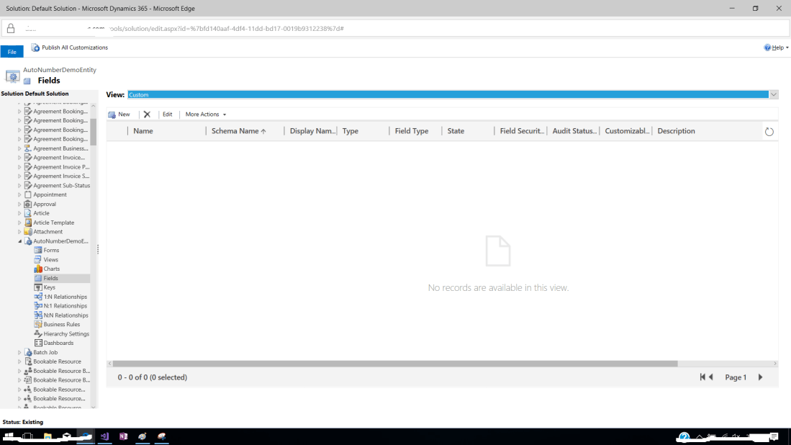Open OneNote from the taskbar

pyautogui.click(x=123, y=436)
